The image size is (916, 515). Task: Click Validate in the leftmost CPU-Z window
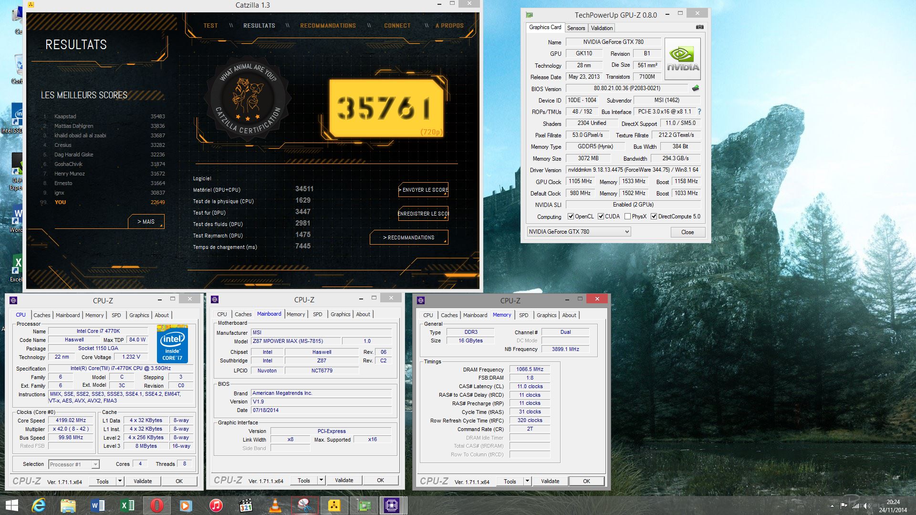pyautogui.click(x=143, y=481)
